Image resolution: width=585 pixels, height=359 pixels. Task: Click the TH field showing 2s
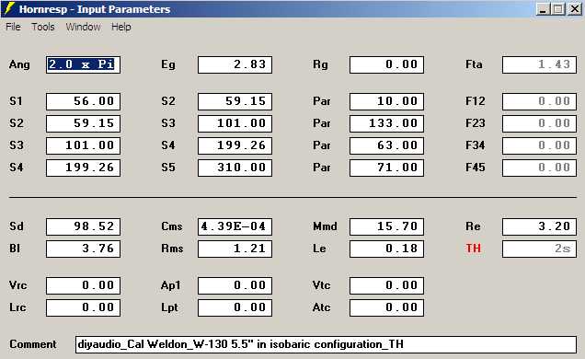point(540,249)
